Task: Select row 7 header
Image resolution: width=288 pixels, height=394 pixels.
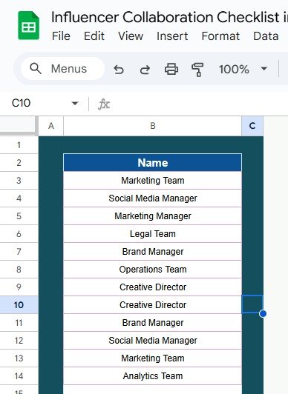Action: tap(19, 252)
